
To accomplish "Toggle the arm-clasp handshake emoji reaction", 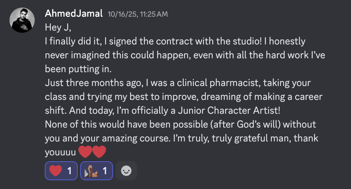I will click(96, 171).
